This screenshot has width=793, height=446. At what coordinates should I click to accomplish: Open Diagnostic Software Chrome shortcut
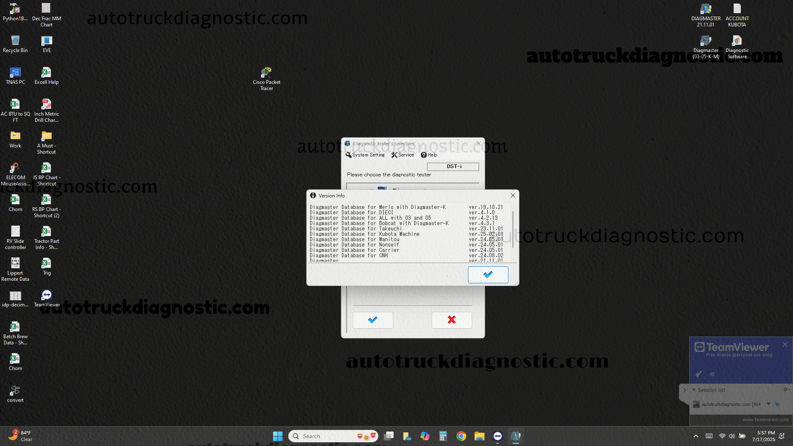tap(737, 41)
